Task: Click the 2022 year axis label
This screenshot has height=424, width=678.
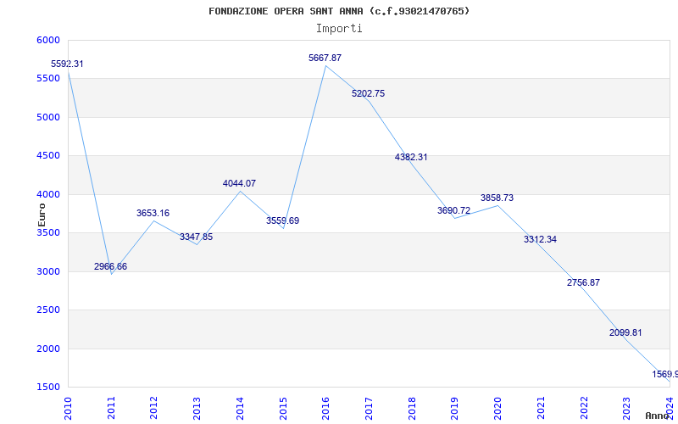Action: (x=584, y=407)
